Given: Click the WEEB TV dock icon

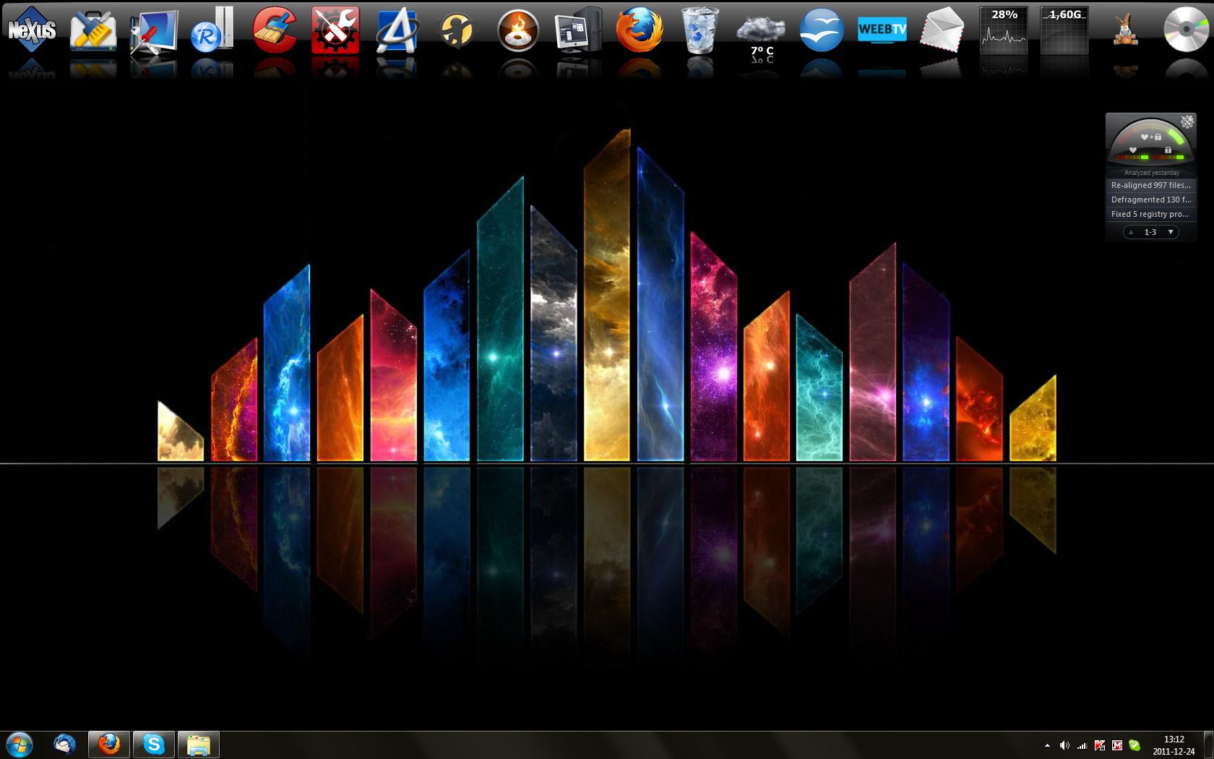Looking at the screenshot, I should (882, 30).
